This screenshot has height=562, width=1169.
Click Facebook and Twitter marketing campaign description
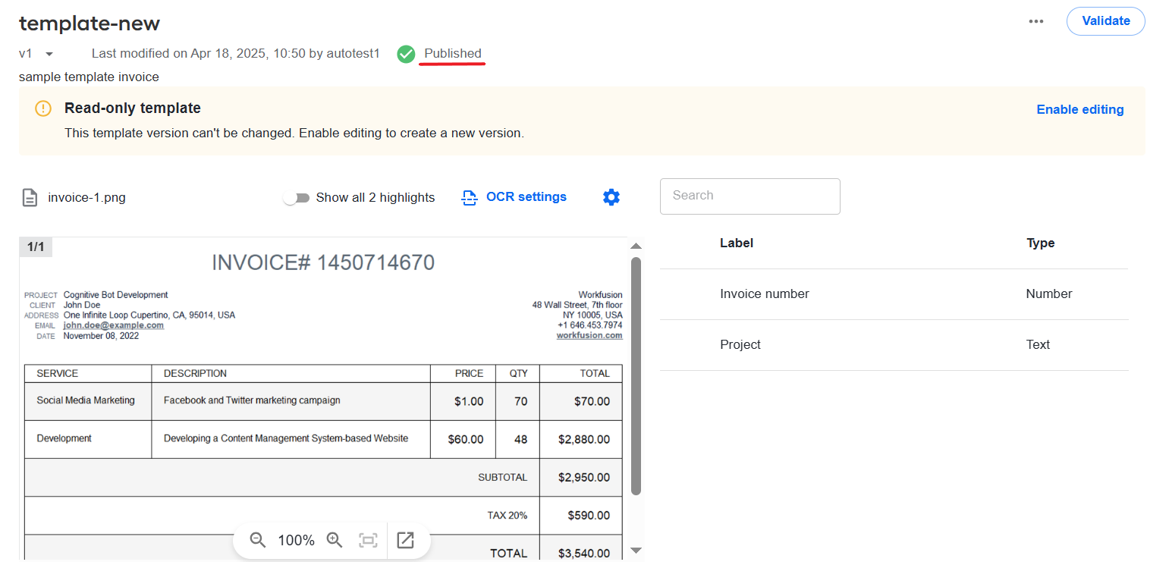tap(252, 400)
